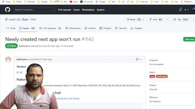
Task: Switch to the Security tab
Action: (121, 28)
